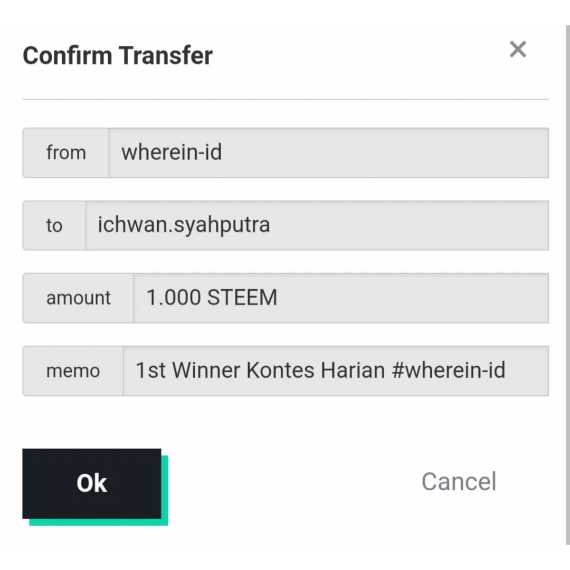
Task: Click the Cancel link
Action: pos(459,481)
